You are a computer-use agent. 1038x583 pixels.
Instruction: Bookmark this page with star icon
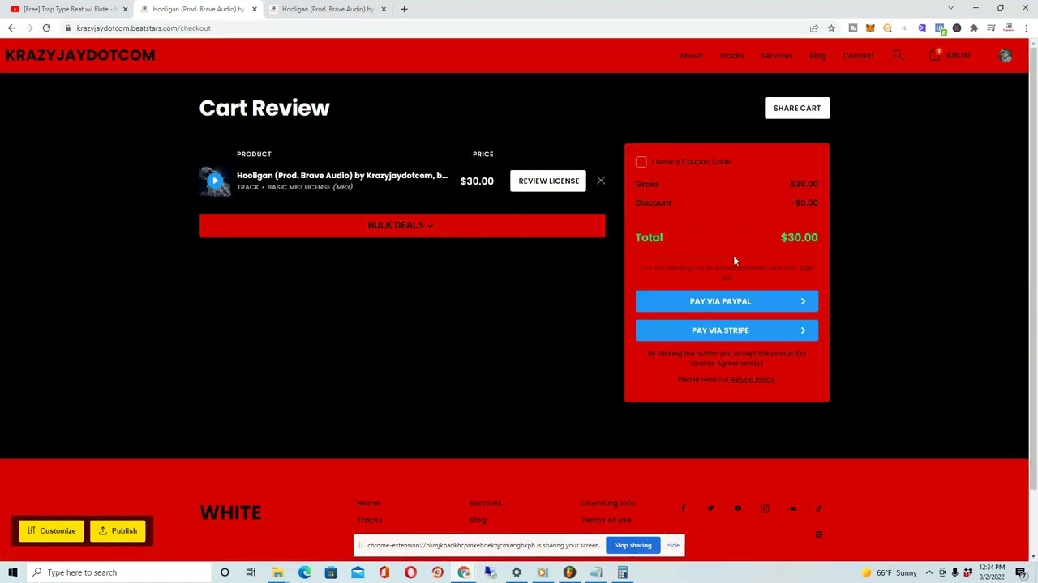pyautogui.click(x=831, y=28)
